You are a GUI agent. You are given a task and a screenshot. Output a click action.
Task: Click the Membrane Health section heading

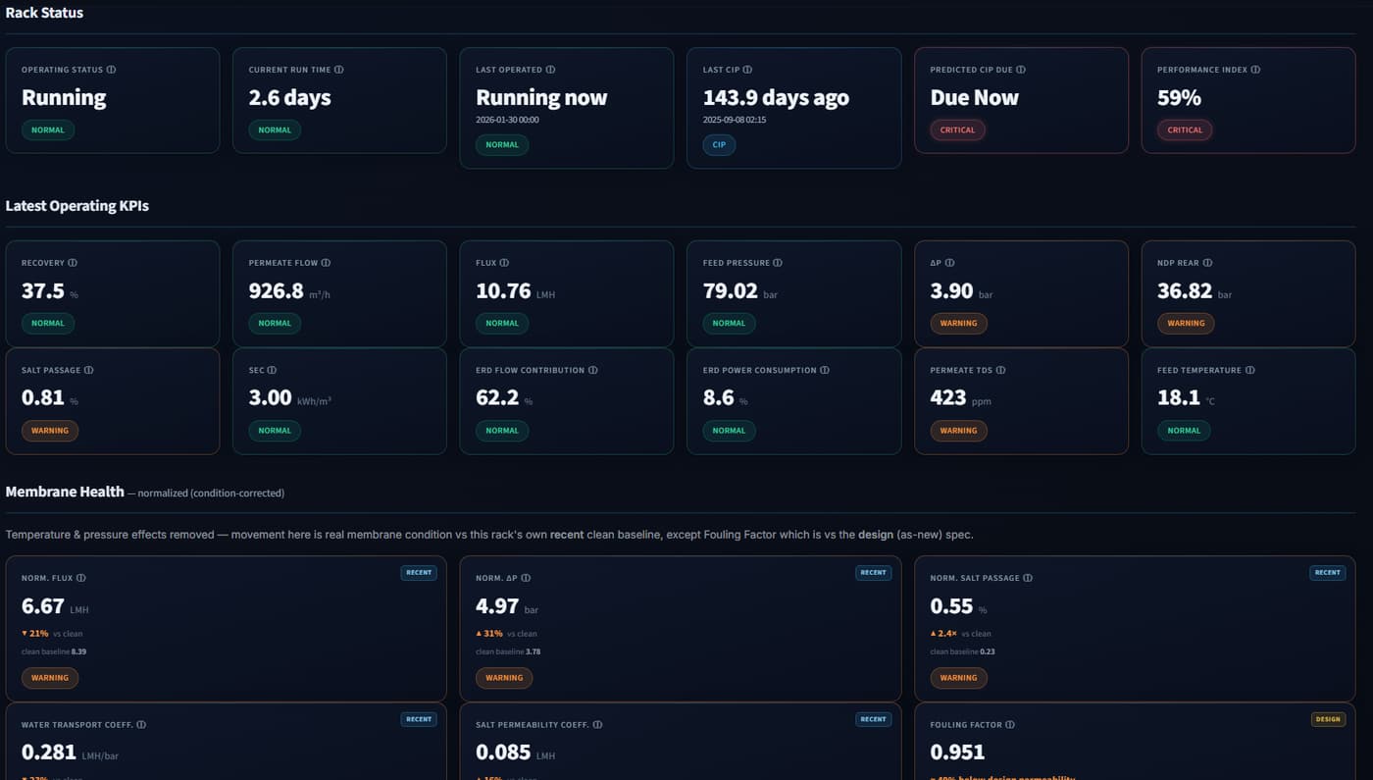(x=65, y=492)
